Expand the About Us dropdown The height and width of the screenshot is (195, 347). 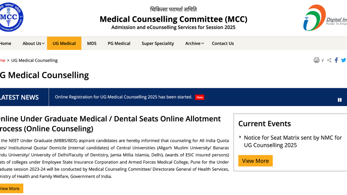pos(34,43)
